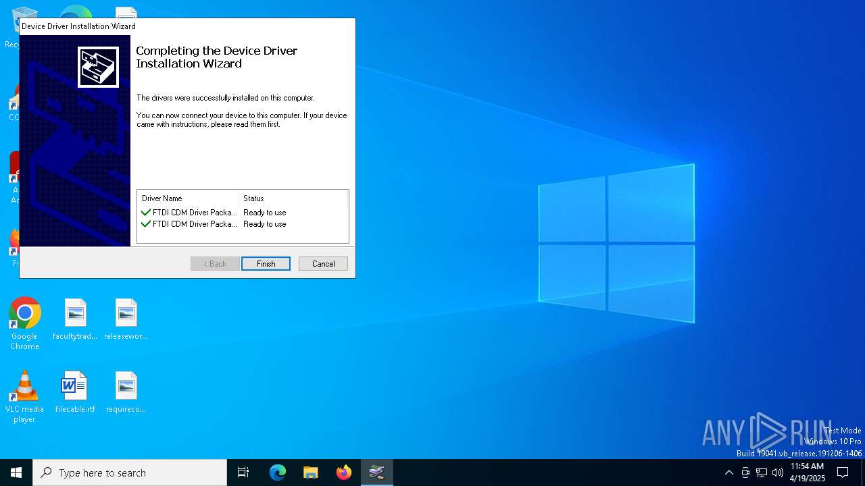Open VLC media player desktop shortcut

(x=24, y=397)
